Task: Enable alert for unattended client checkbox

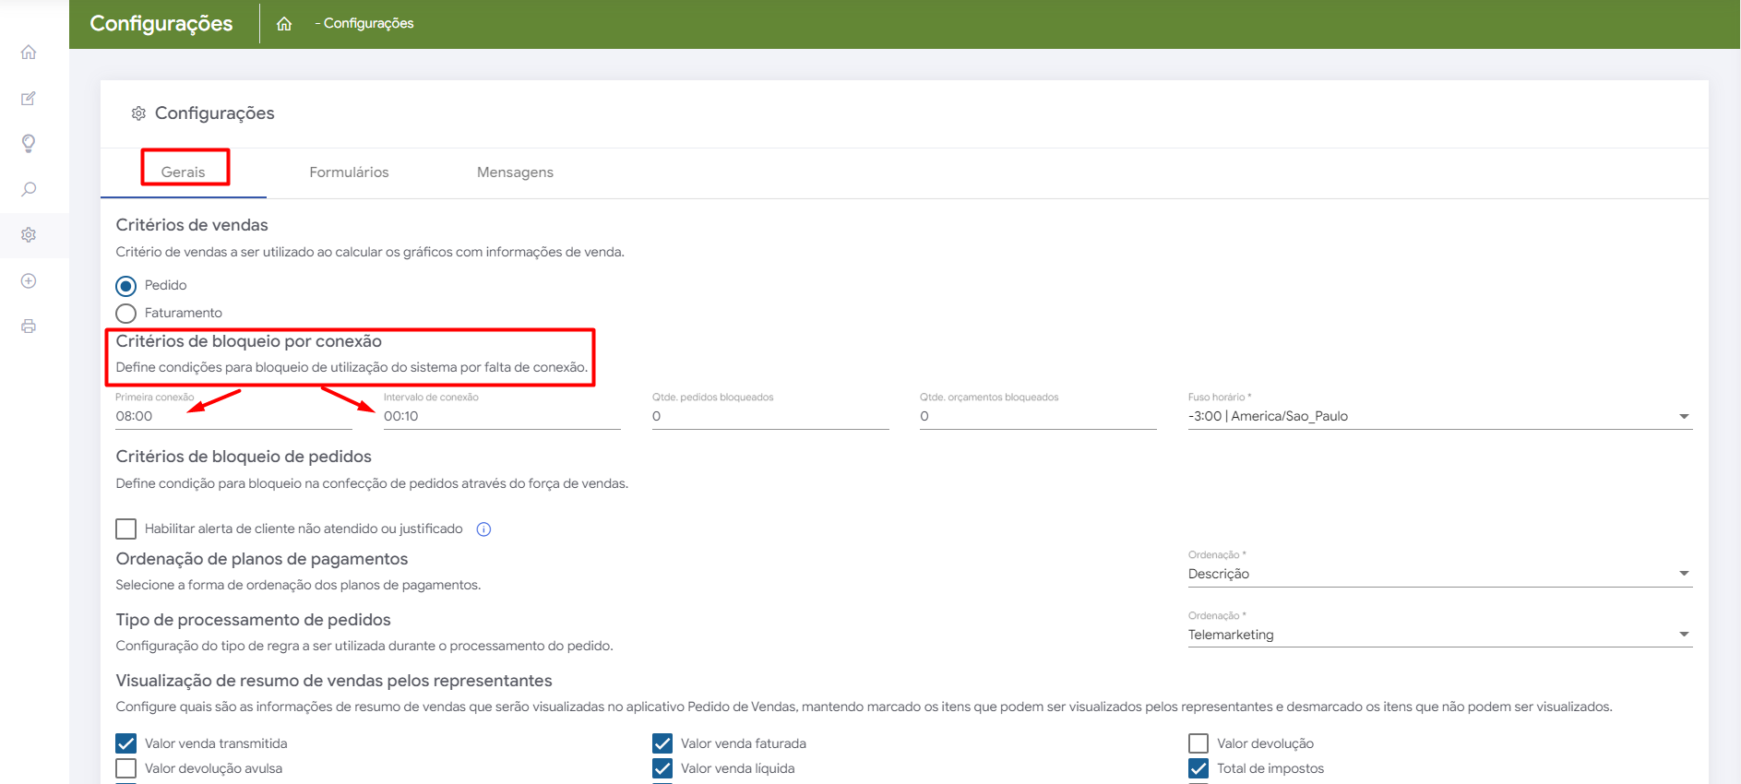Action: [x=126, y=529]
